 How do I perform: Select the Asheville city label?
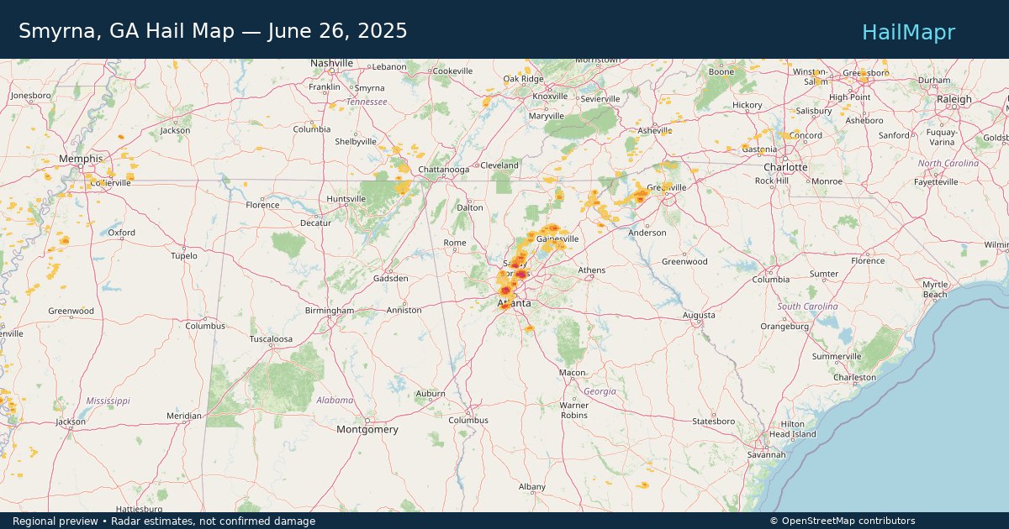pos(655,131)
